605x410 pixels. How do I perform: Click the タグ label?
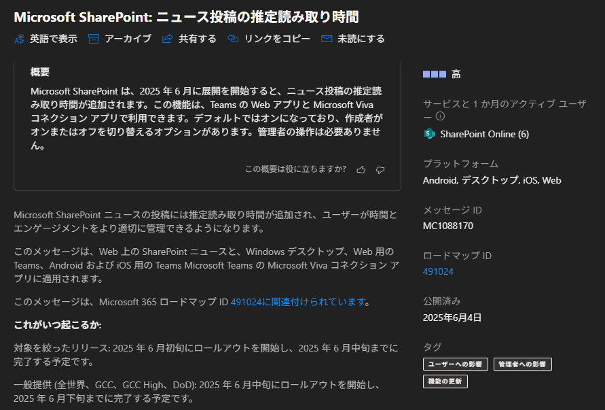tap(432, 347)
